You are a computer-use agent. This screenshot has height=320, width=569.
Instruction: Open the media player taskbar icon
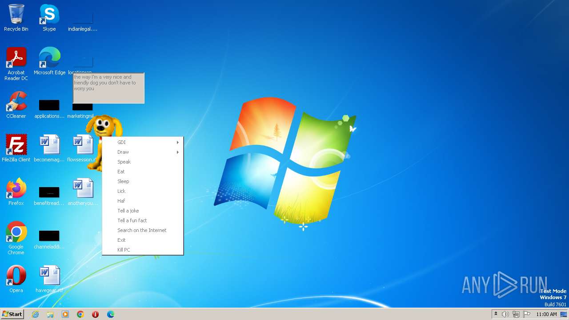click(x=65, y=314)
